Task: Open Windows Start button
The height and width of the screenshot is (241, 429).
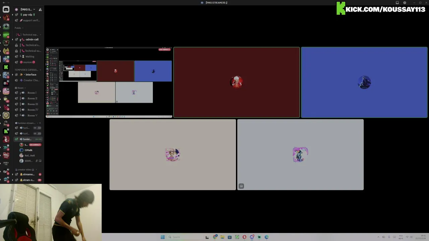Action: (163, 237)
